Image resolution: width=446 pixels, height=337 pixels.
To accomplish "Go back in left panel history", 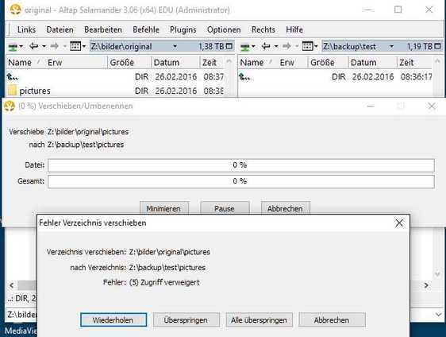I will pos(34,46).
